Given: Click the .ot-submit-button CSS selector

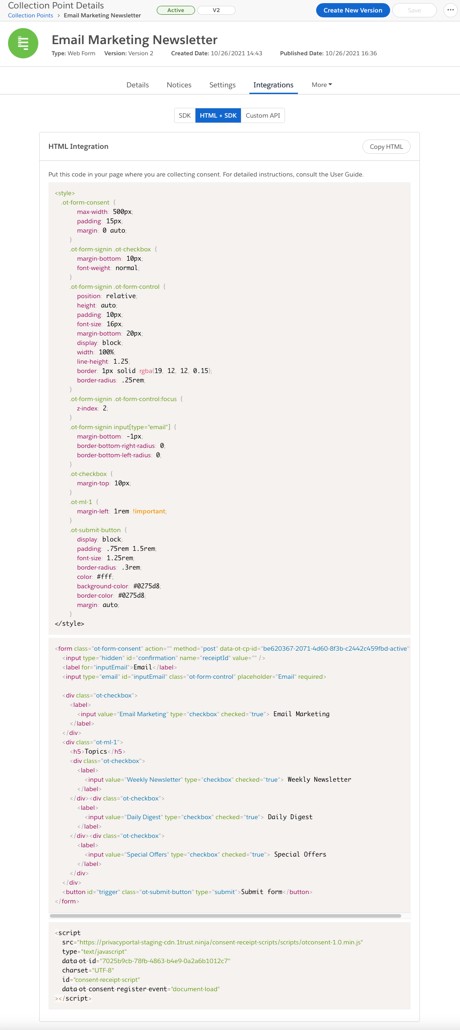Looking at the screenshot, I should tap(95, 530).
